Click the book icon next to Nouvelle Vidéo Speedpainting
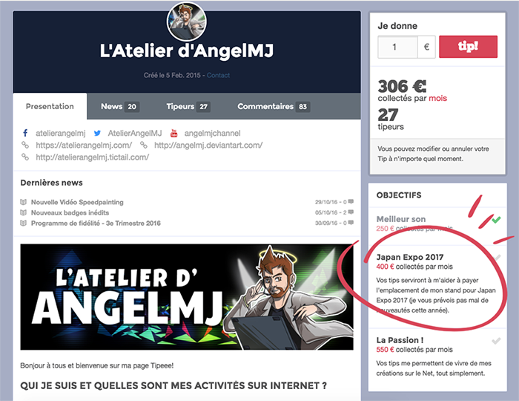 (23, 202)
